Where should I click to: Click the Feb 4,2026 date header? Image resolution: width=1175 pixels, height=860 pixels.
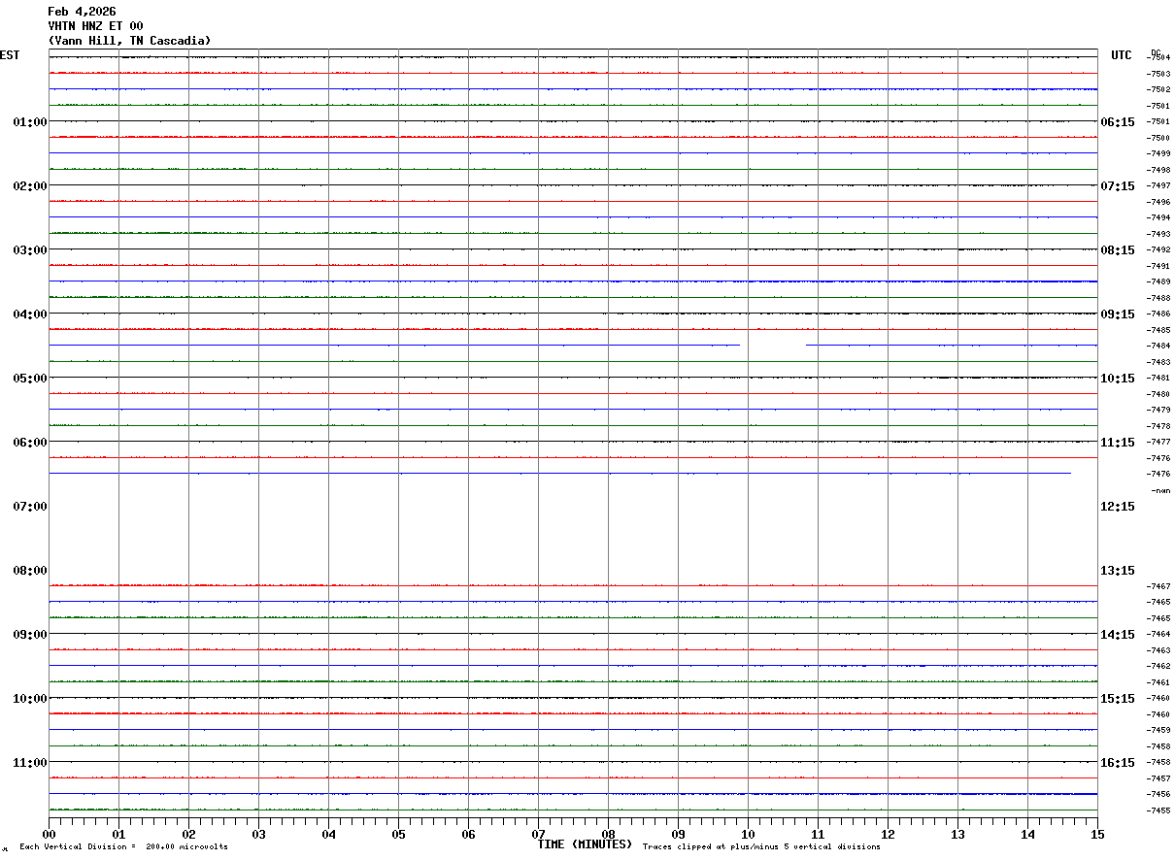pos(82,12)
